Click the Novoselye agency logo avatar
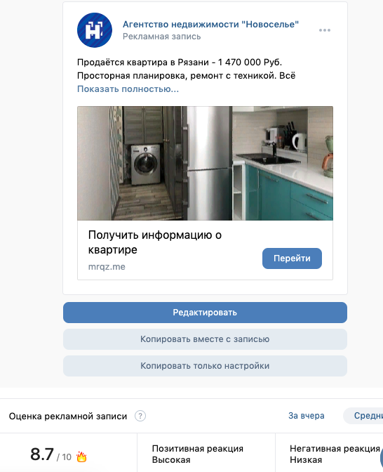Viewport: 383px width, 472px height. (95, 30)
